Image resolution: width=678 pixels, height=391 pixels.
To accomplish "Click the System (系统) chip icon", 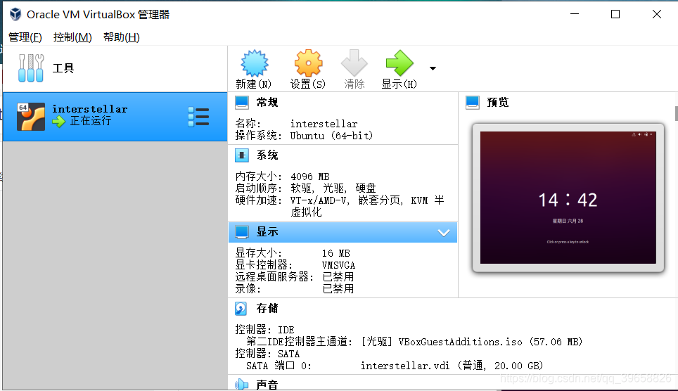I will click(x=242, y=155).
